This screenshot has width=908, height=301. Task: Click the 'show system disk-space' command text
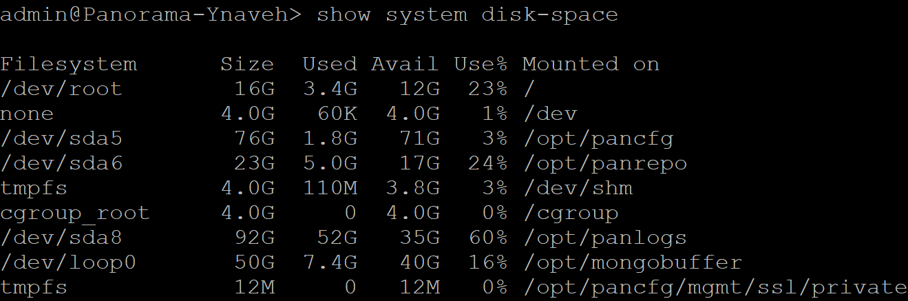point(467,14)
